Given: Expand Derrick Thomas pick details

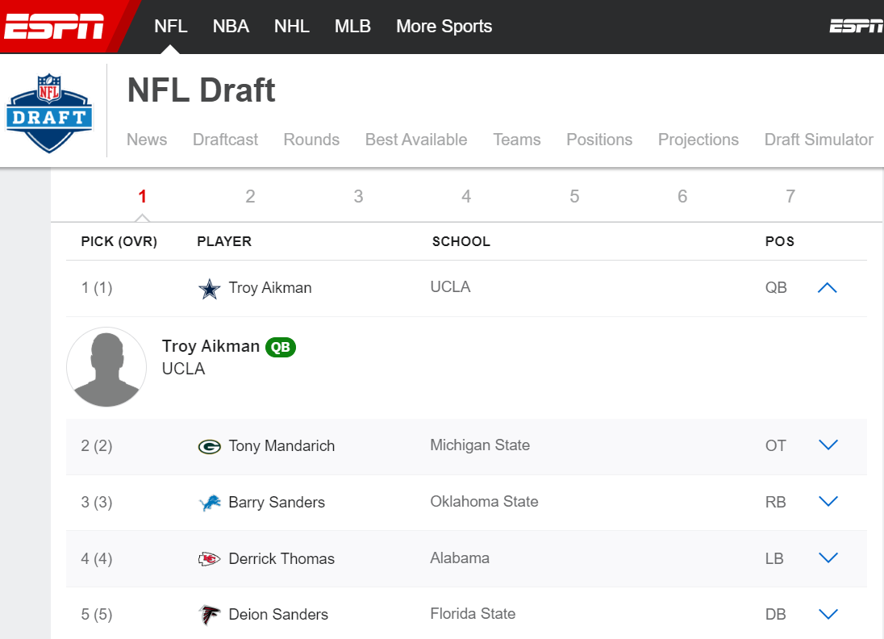Looking at the screenshot, I should click(828, 558).
